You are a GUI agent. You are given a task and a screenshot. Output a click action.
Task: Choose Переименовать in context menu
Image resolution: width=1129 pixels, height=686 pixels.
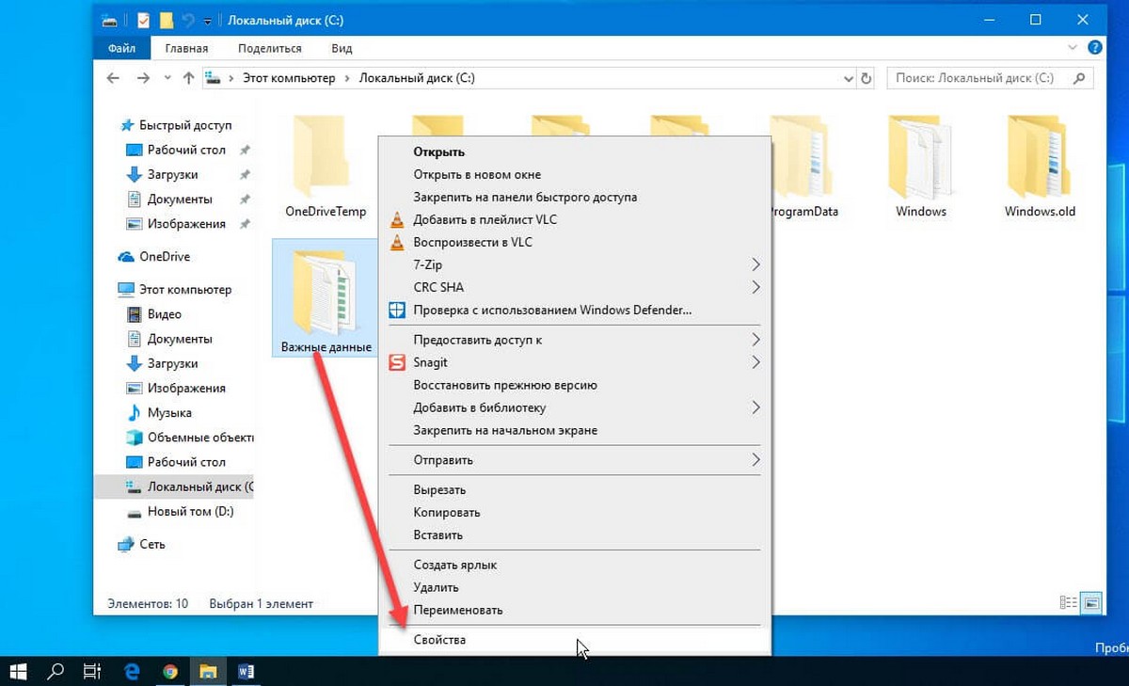574,610
